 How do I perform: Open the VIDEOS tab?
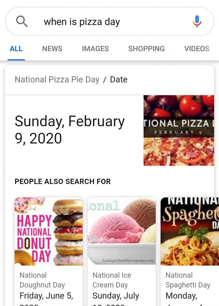197,49
